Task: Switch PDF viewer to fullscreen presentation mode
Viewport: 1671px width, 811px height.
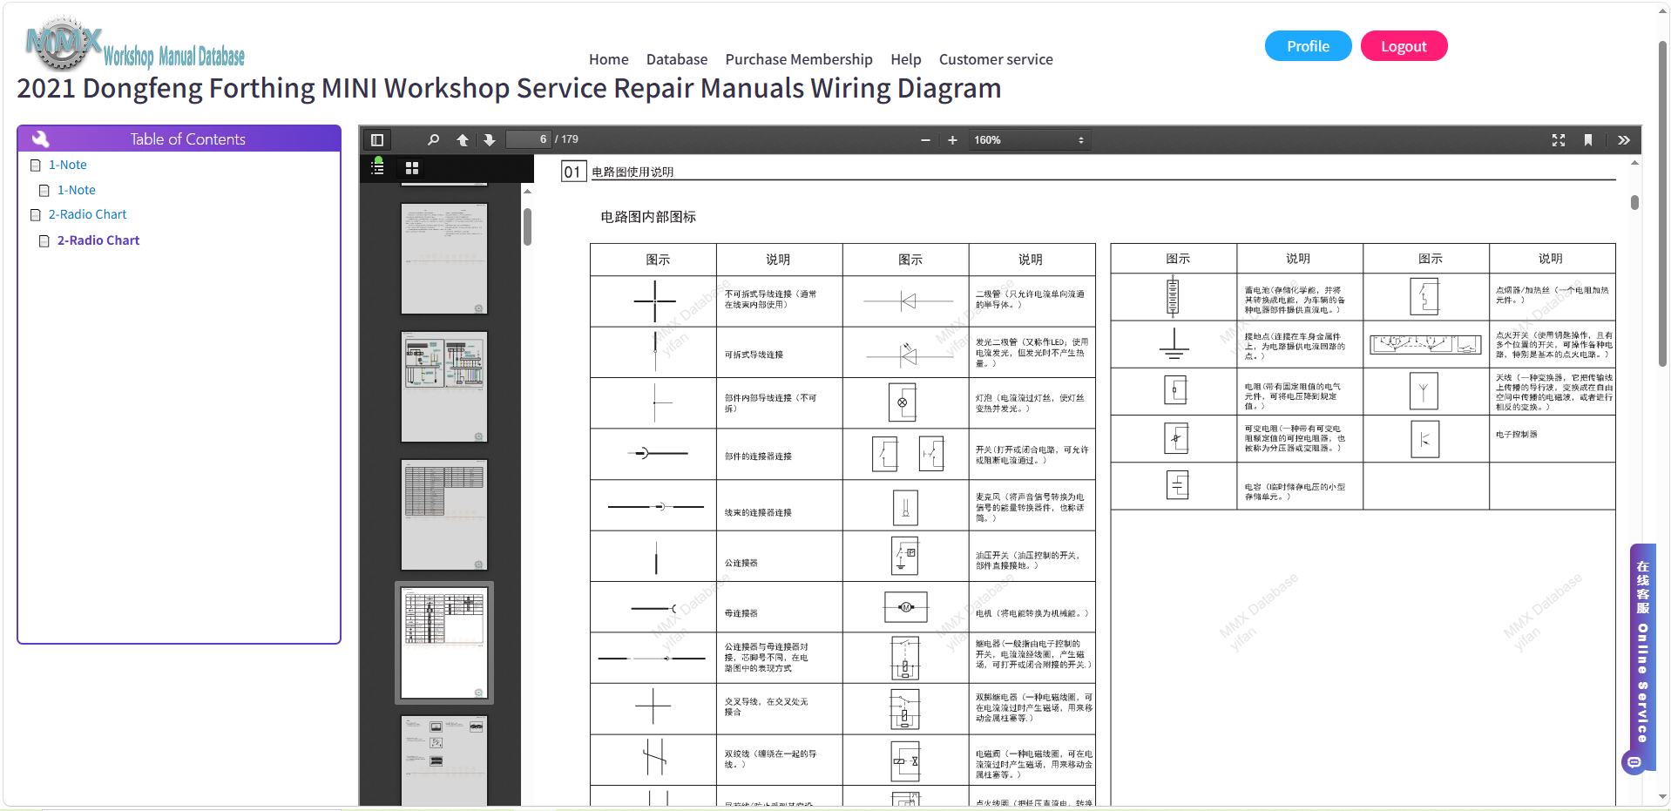Action: [x=1559, y=139]
